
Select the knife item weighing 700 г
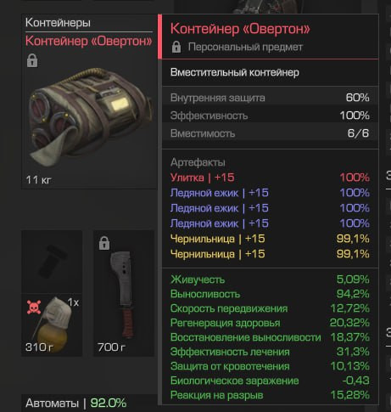pyautogui.click(x=124, y=293)
